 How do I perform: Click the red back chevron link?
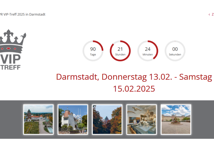coord(211,14)
